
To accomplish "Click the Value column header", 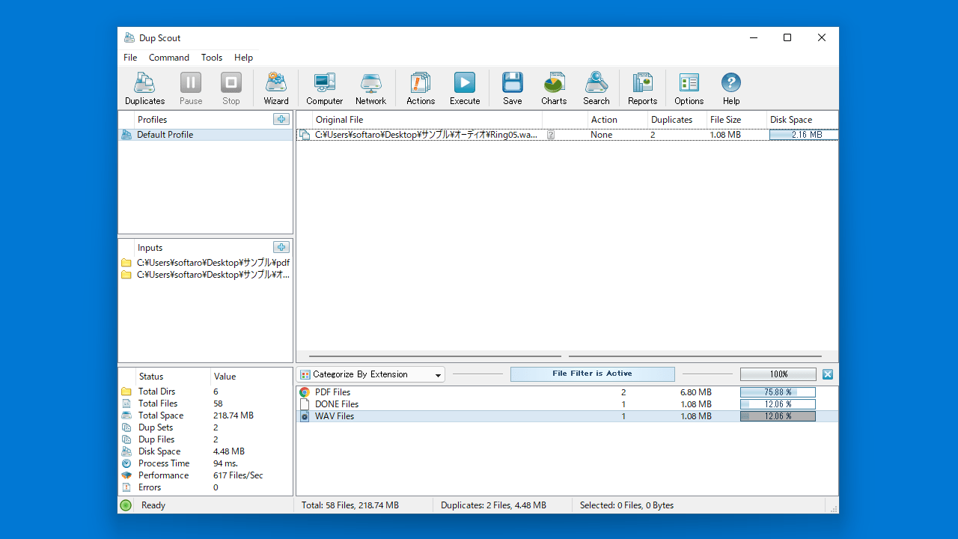I will coord(251,377).
